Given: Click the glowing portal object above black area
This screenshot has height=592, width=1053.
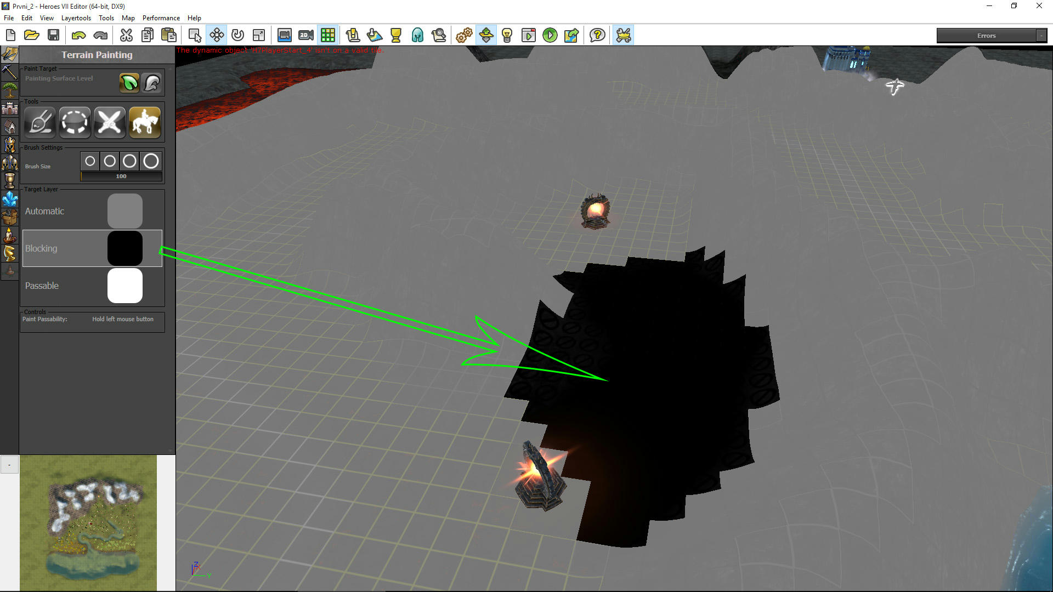Looking at the screenshot, I should click(x=595, y=210).
